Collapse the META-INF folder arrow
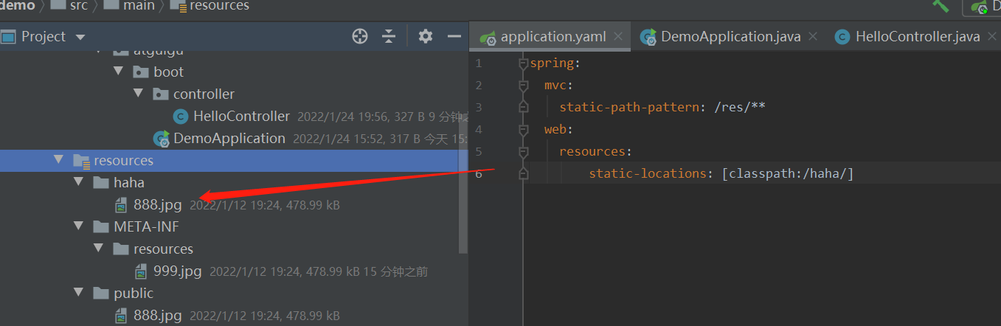Viewport: 1001px width, 326px height. [x=78, y=226]
